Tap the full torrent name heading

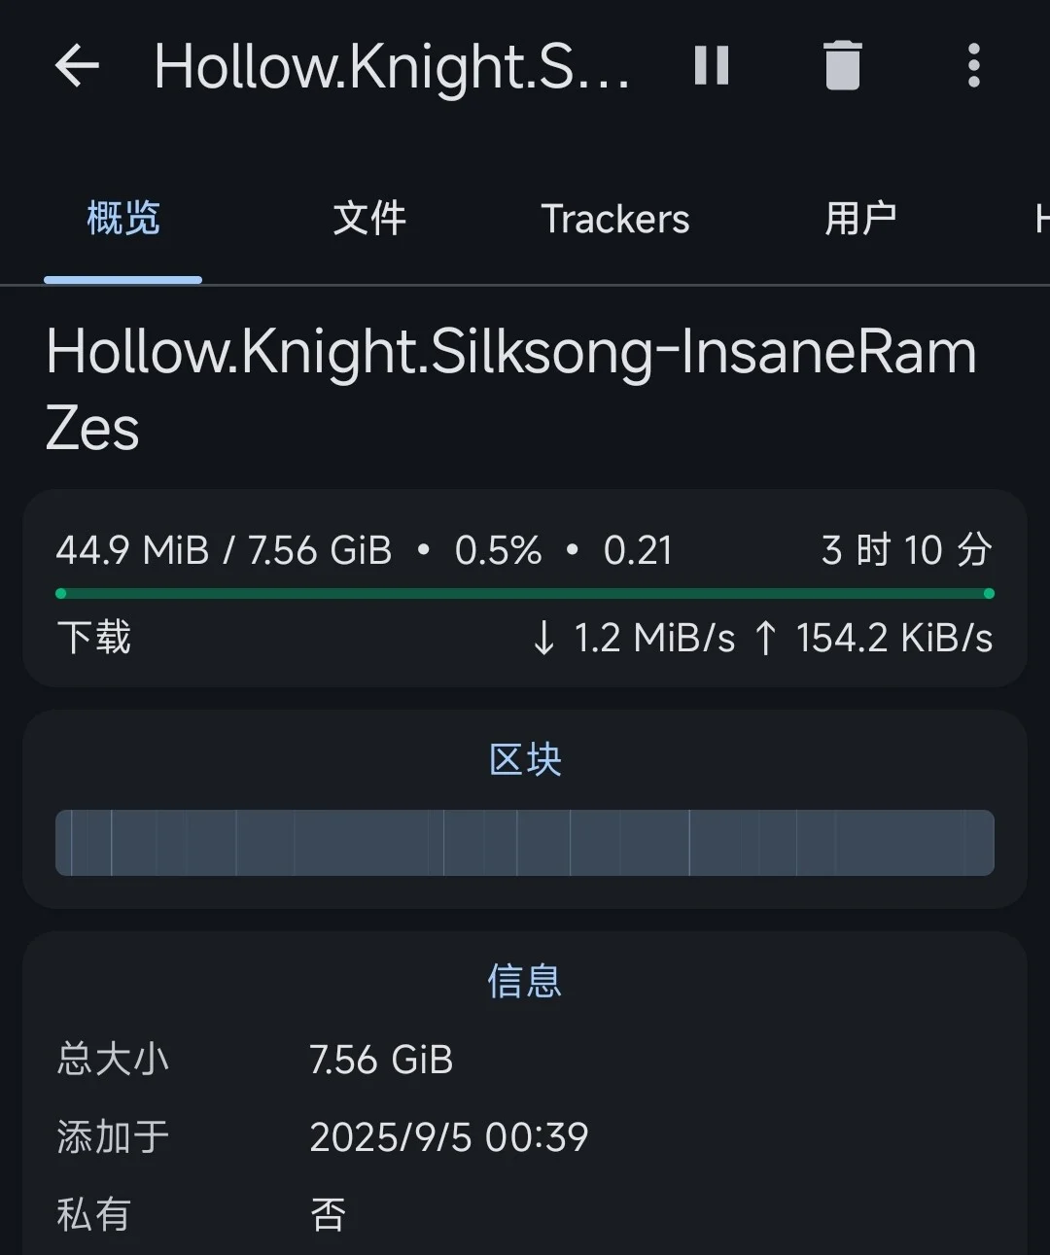[x=511, y=389]
